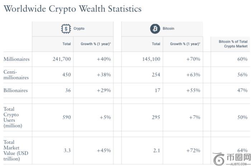Click the Bitcoin % of Total Crypto Market header
Screen dimensions: 251x166
point(233,44)
